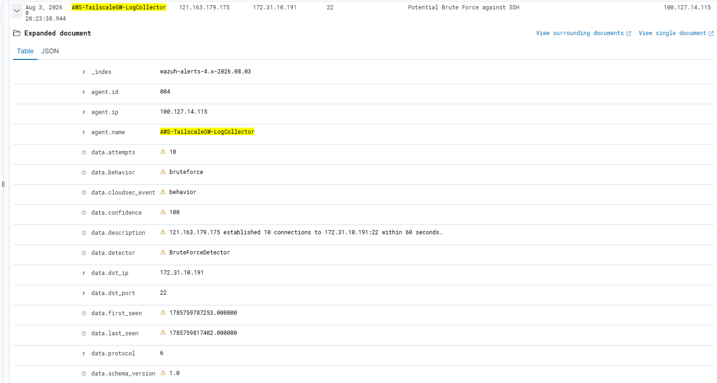Click warning icon beside data.first_seen timestamp

click(x=163, y=313)
